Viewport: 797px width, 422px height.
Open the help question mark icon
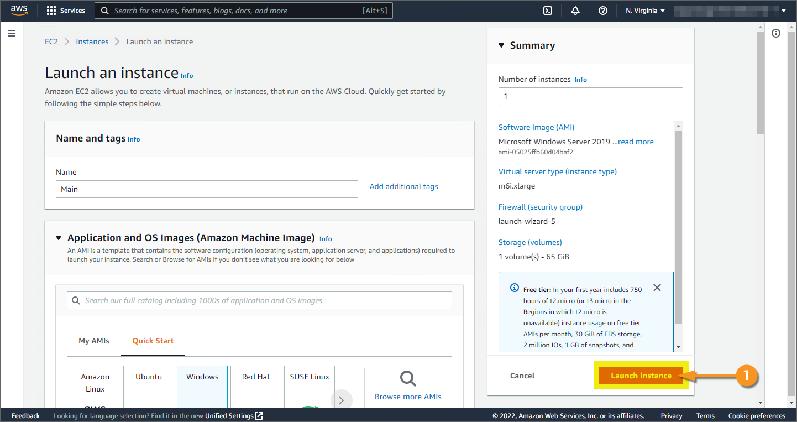(603, 11)
